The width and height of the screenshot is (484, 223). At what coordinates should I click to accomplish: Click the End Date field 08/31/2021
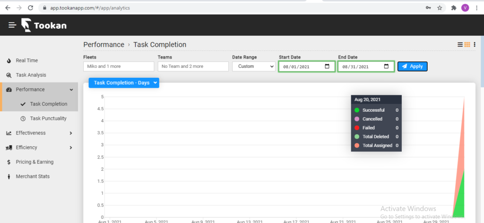(366, 66)
